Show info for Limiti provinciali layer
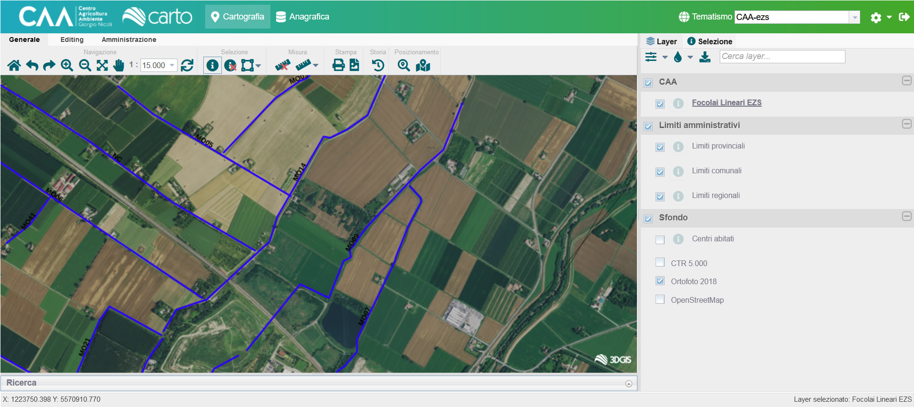 point(678,147)
